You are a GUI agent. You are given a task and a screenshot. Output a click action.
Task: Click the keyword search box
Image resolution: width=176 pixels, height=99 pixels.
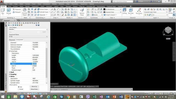[123, 1]
